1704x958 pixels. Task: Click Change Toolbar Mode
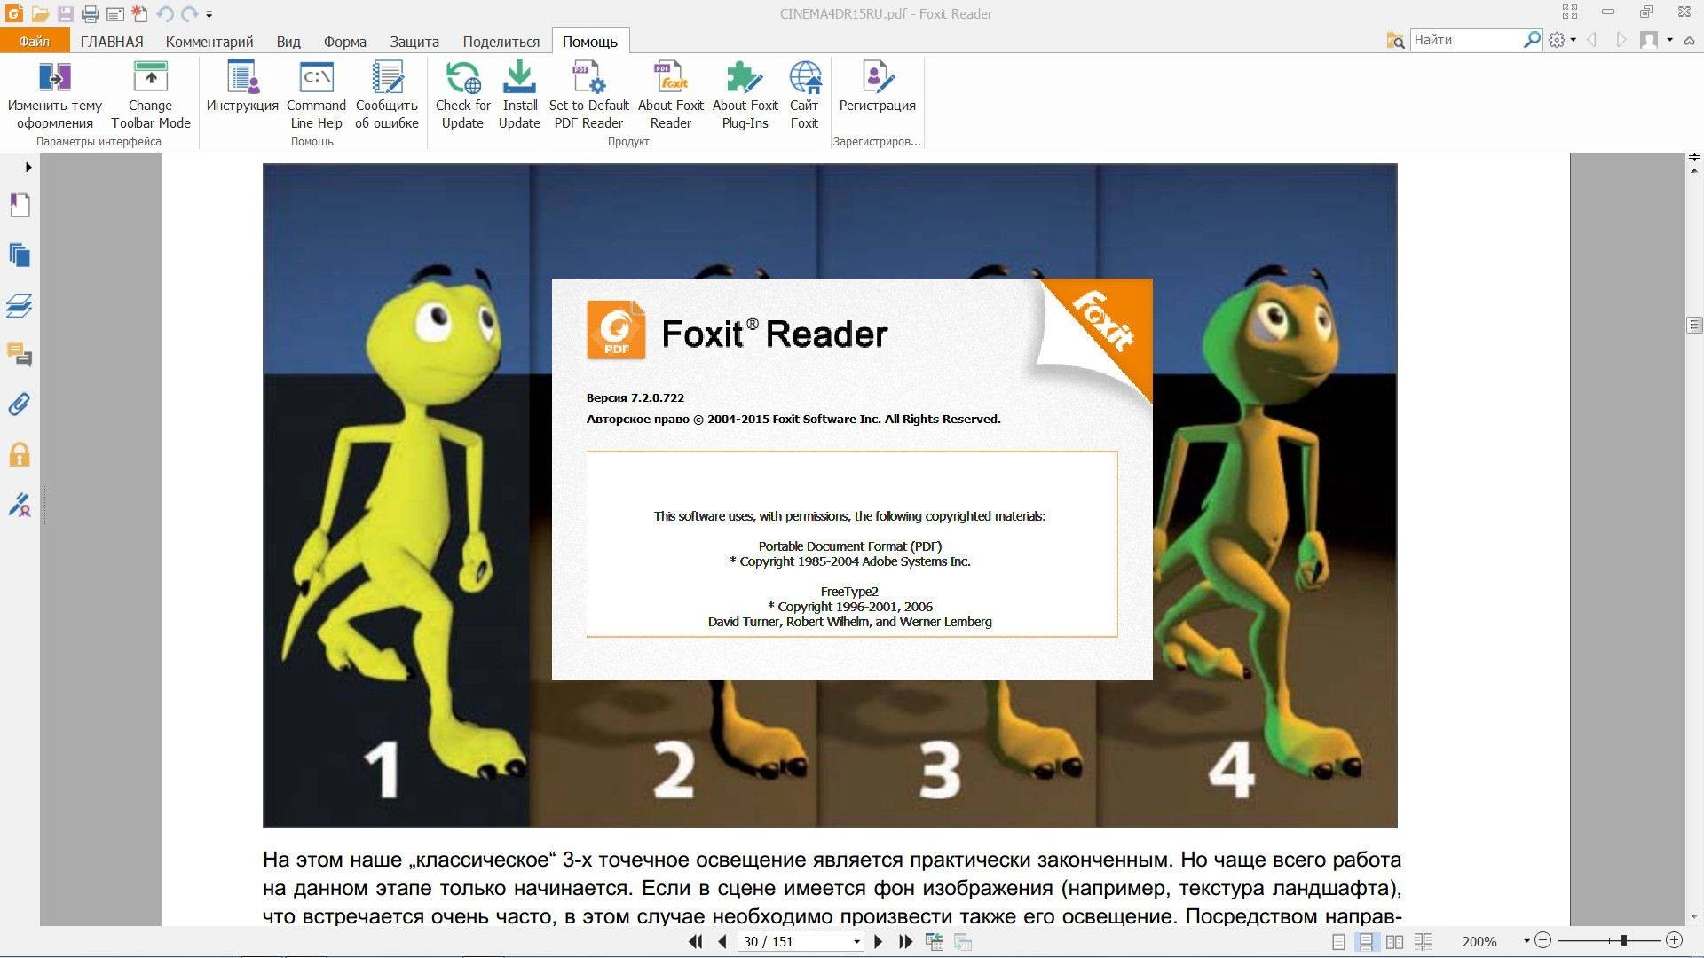pos(151,95)
